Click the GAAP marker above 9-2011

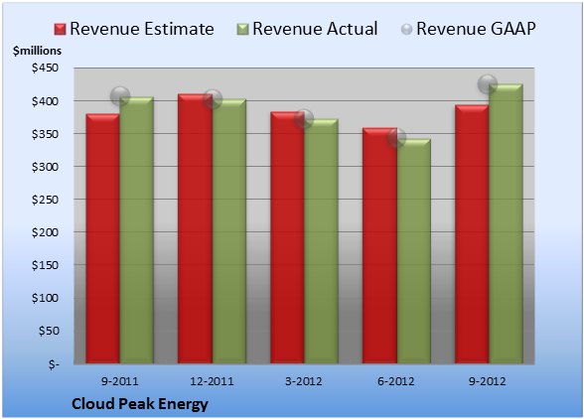click(x=120, y=96)
